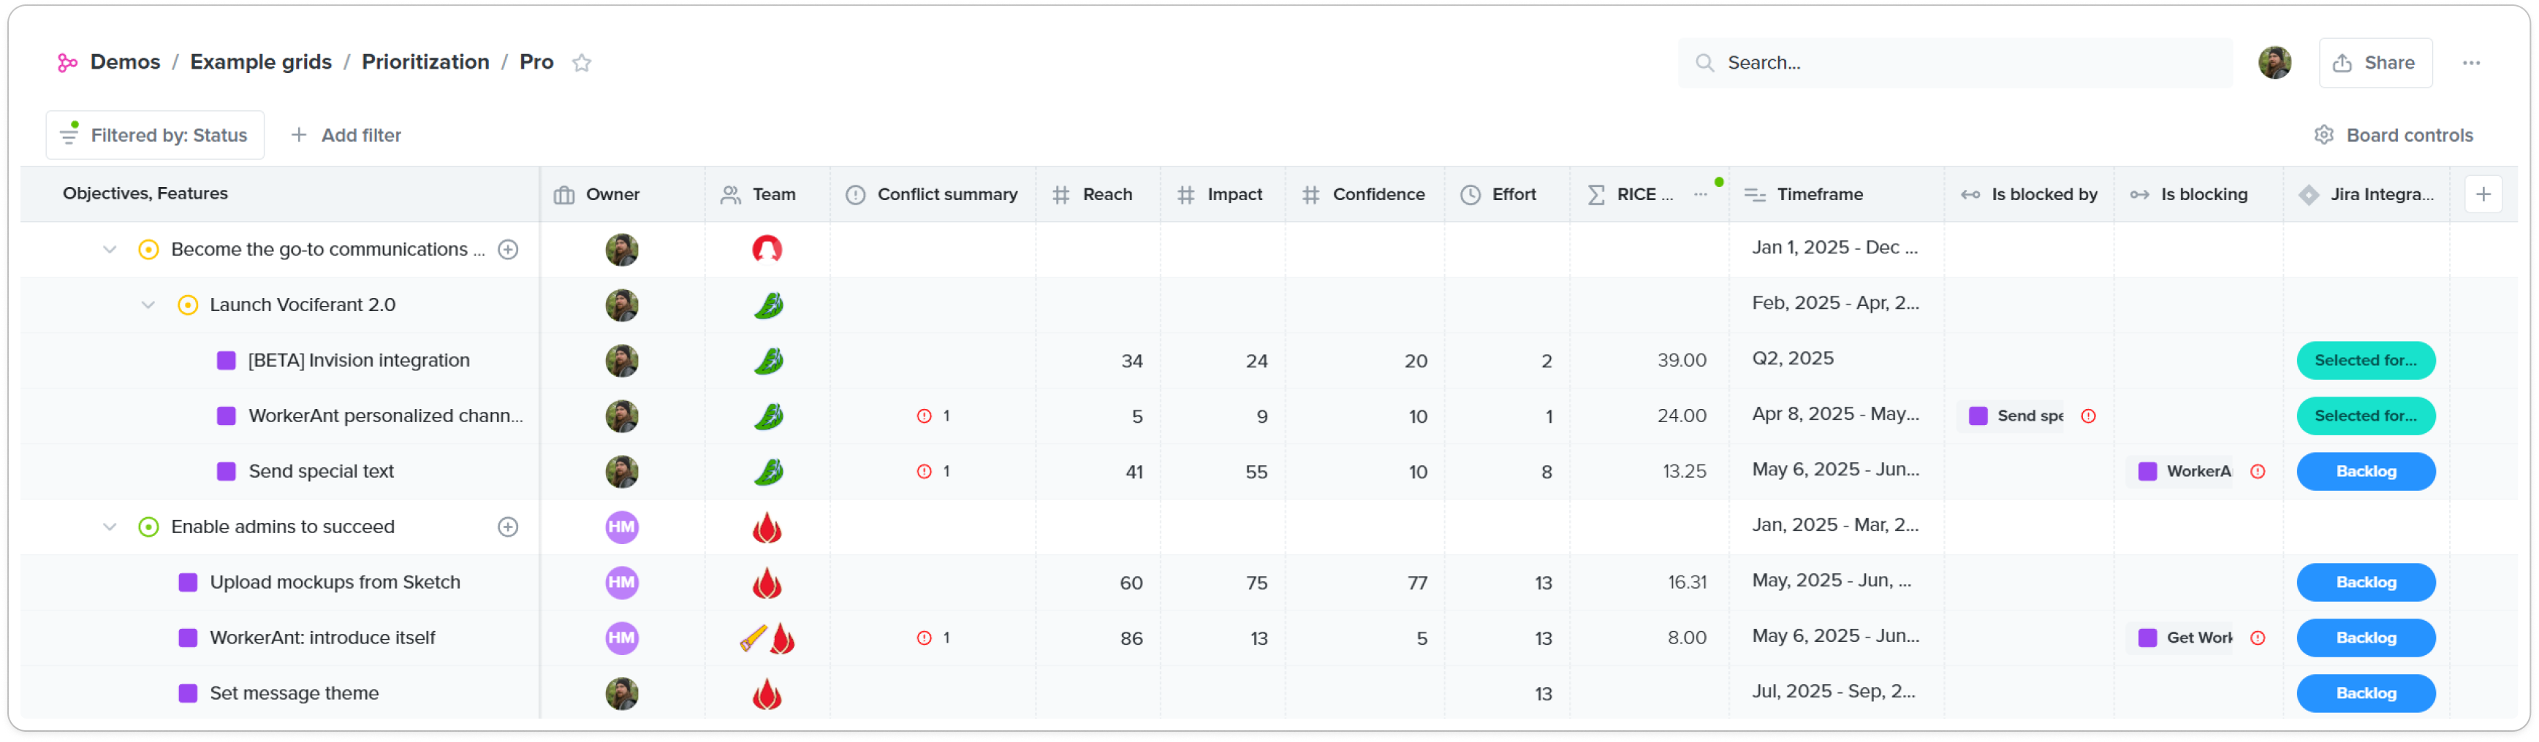Click the Share button
Screen dimensions: 2539x742
click(2375, 62)
